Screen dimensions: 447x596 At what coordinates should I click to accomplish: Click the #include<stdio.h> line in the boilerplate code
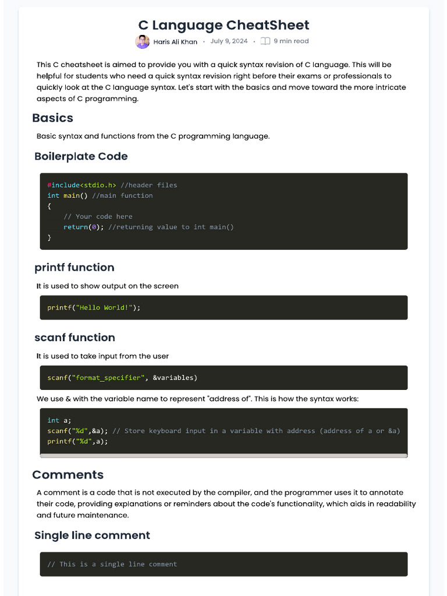pyautogui.click(x=81, y=185)
